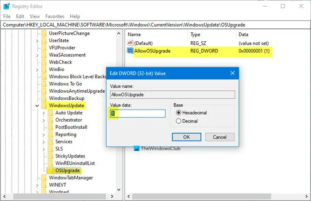Click the PostBootInstall folder icon
The width and height of the screenshot is (311, 201).
50,127
